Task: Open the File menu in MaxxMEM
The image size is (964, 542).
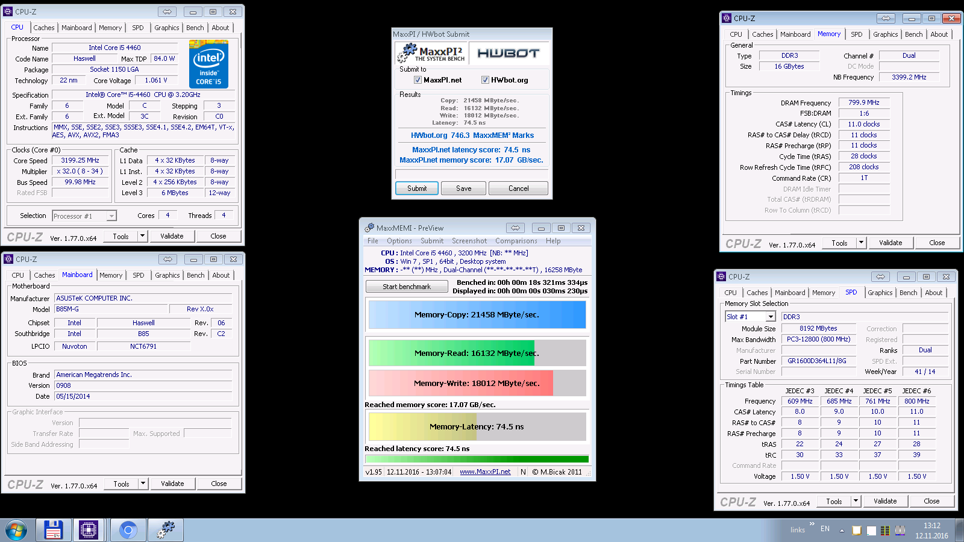Action: (373, 241)
